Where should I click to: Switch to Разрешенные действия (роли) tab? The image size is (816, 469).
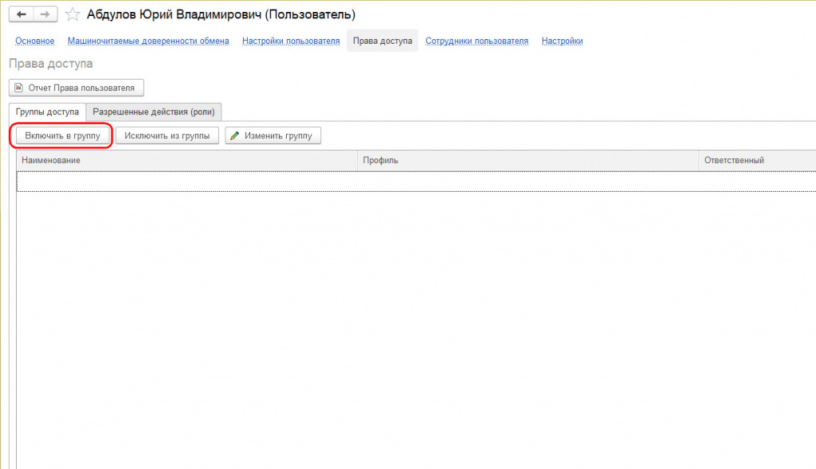tap(154, 111)
